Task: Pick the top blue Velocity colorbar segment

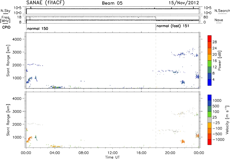Action: click(210, 98)
